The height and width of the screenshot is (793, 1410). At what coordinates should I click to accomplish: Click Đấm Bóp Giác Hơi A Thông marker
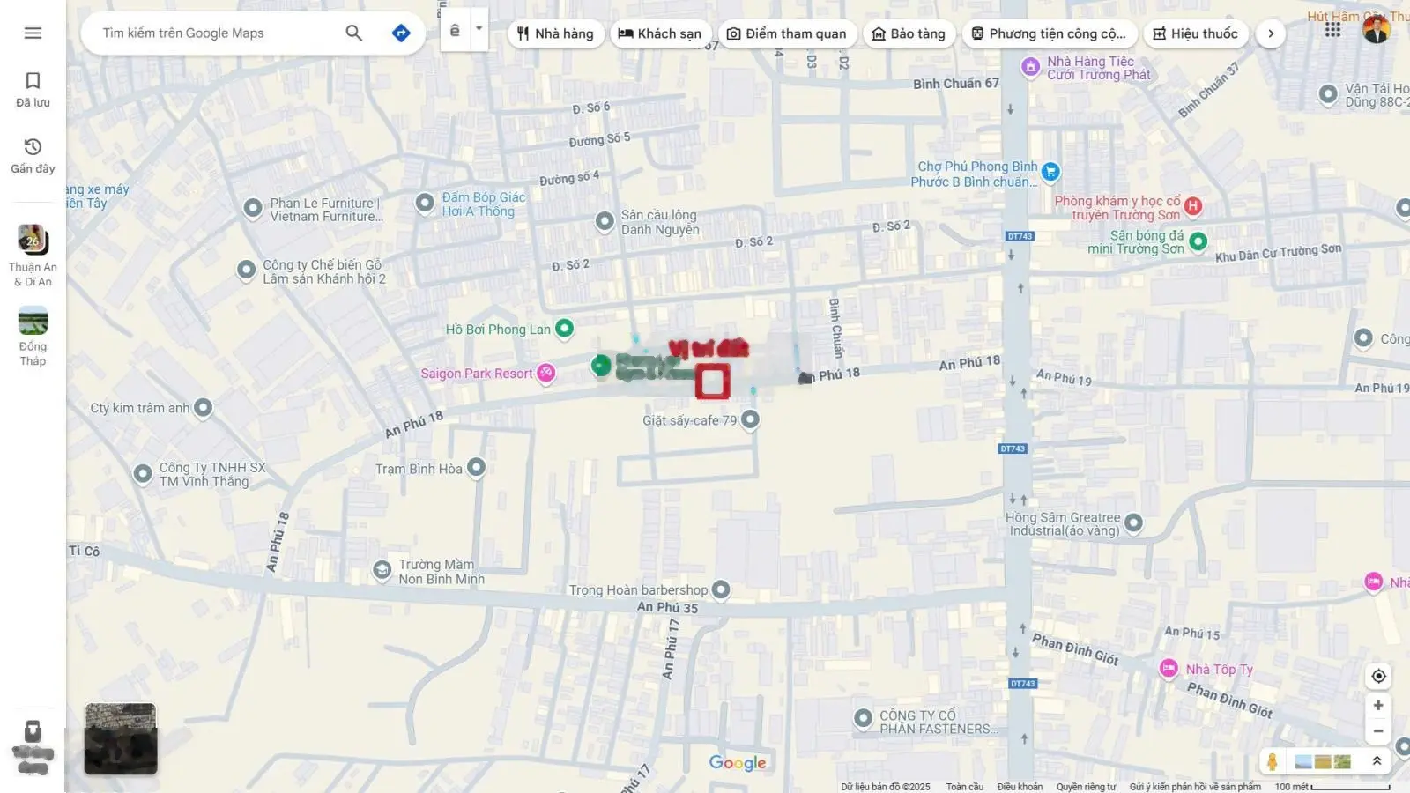[x=425, y=204]
